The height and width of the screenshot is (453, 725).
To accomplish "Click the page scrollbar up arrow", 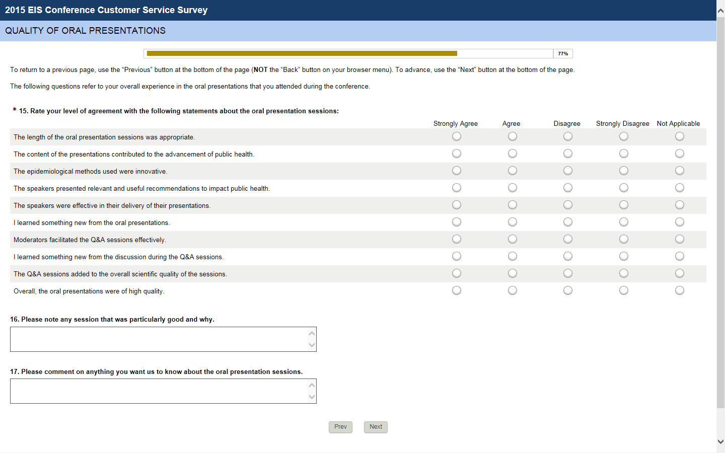I will [720, 10].
